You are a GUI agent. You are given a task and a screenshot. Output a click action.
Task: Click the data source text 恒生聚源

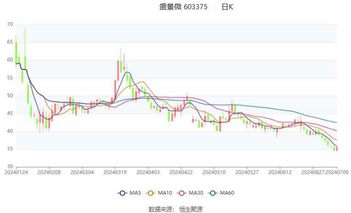click(191, 209)
